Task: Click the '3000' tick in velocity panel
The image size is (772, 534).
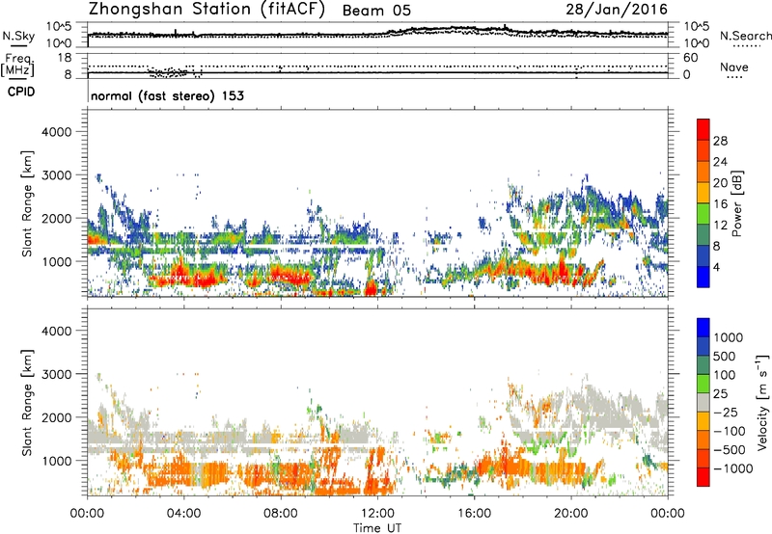Action: 57,374
